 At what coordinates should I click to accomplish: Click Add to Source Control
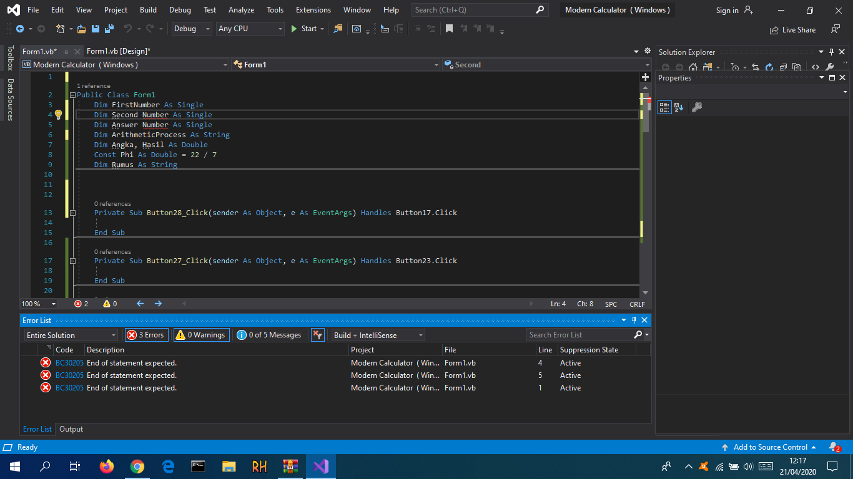coord(769,447)
